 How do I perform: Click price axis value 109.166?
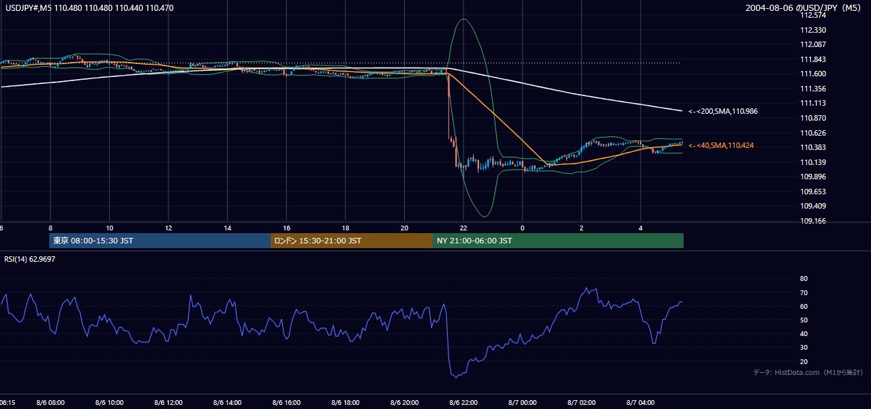pyautogui.click(x=813, y=221)
